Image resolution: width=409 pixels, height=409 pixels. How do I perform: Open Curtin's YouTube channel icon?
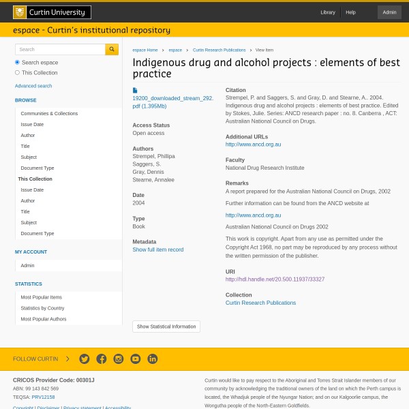136,359
